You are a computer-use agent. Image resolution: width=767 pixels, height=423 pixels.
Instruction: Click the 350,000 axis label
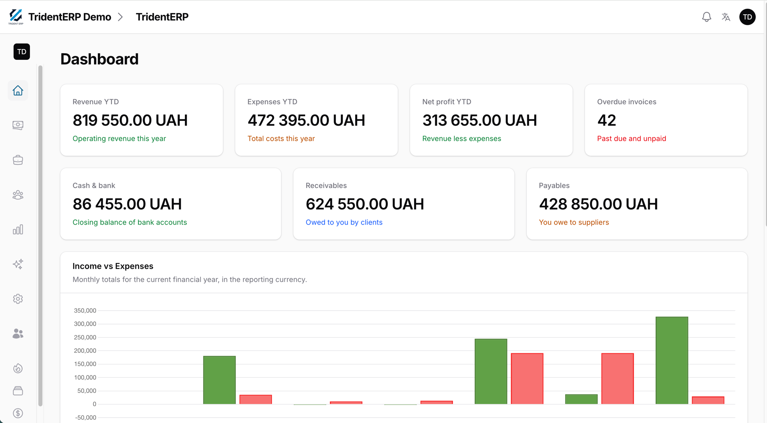point(85,311)
